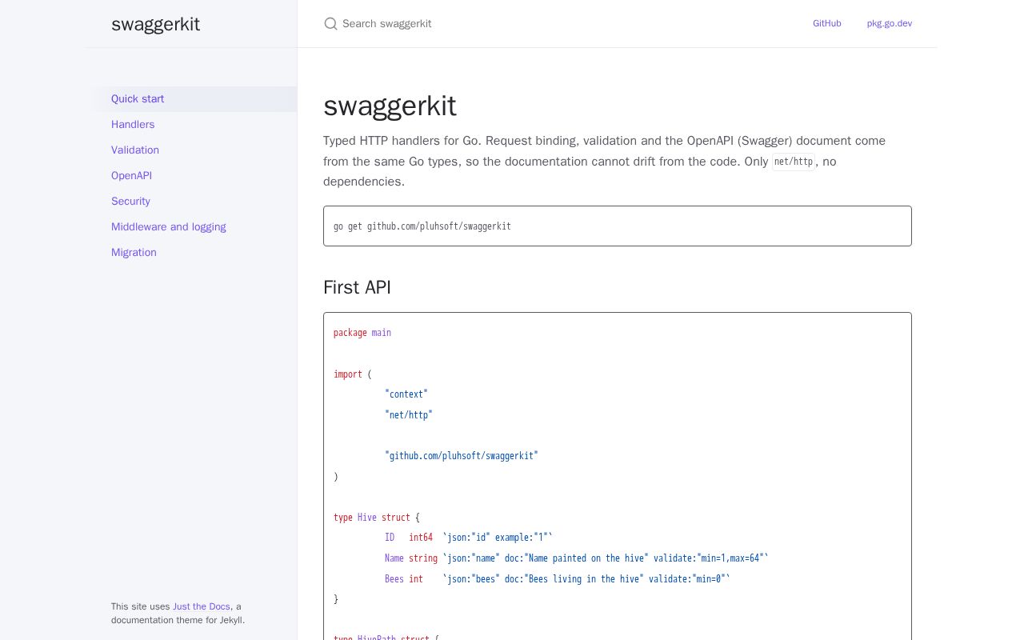1024x640 pixels.
Task: Click the First API heading
Action: coord(357,287)
